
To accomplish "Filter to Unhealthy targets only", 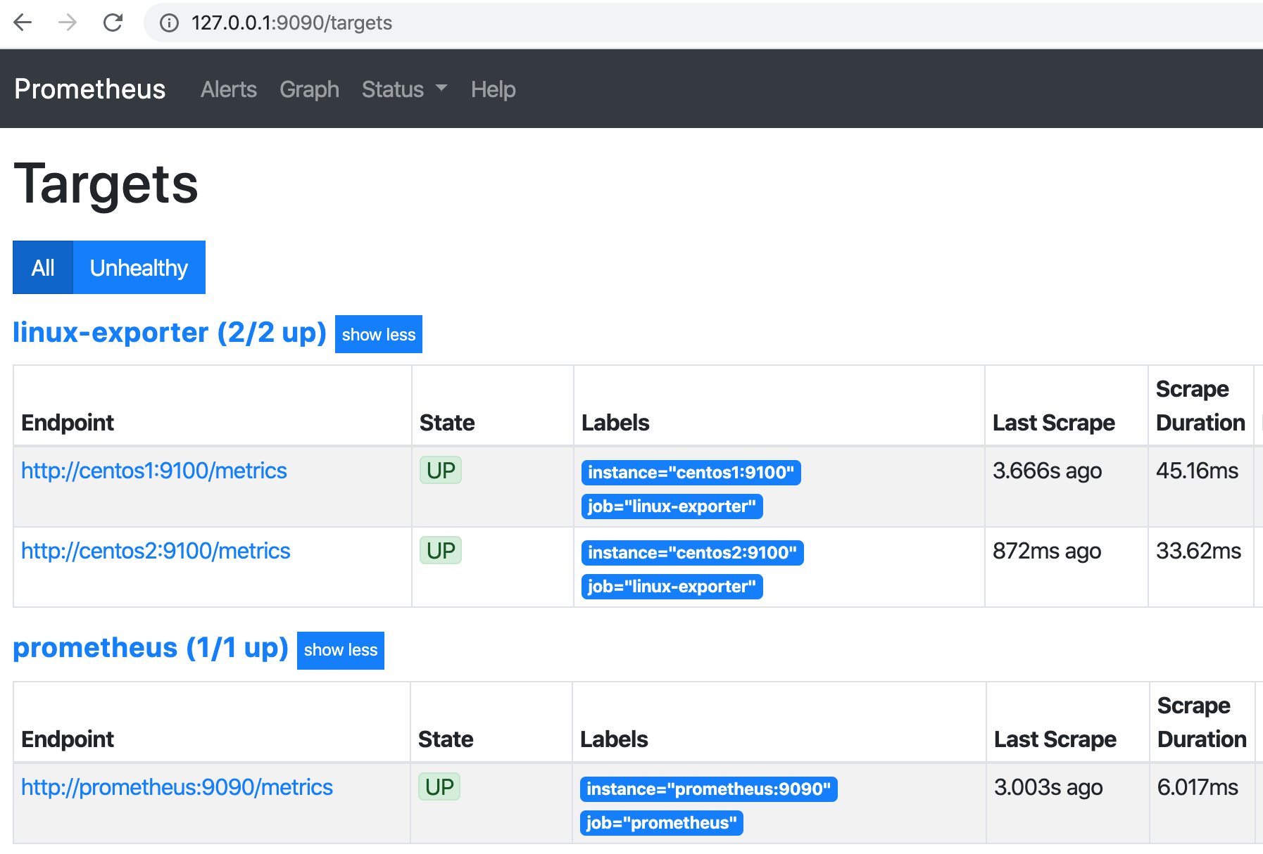I will 139,267.
